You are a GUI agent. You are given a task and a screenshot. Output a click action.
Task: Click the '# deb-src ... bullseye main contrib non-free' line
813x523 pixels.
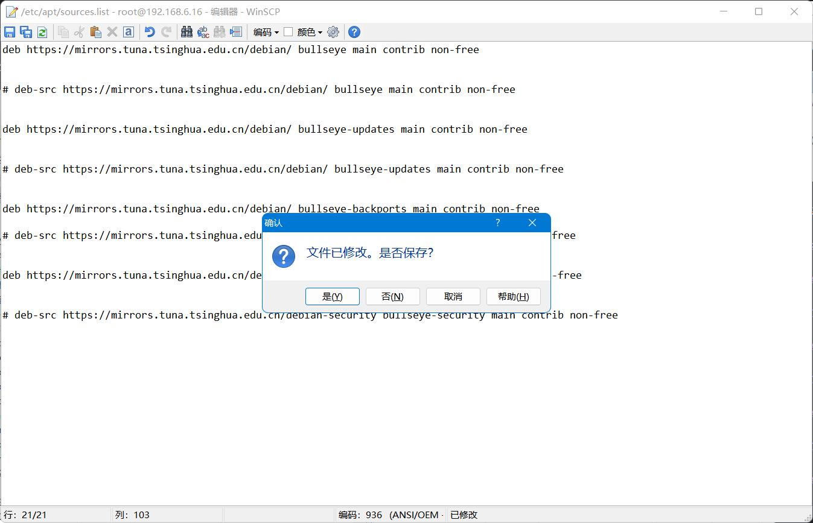coord(259,89)
